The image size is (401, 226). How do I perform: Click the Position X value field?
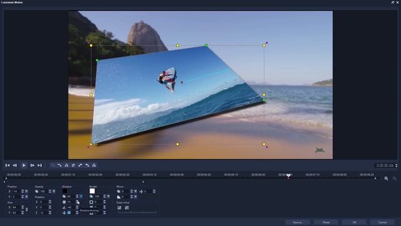16,191
